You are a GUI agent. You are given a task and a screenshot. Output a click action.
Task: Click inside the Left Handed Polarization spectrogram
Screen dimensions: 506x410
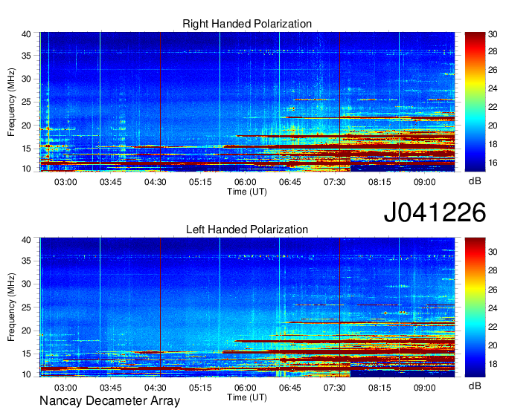click(x=247, y=307)
